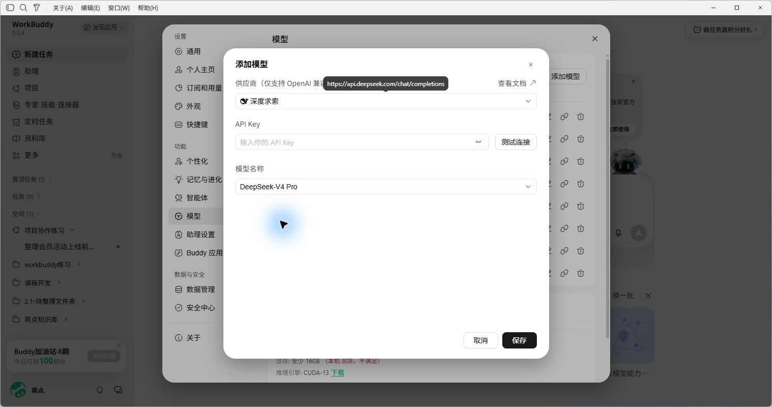Dismiss the Buddy加油站 card
This screenshot has height=407, width=772.
coord(119,345)
